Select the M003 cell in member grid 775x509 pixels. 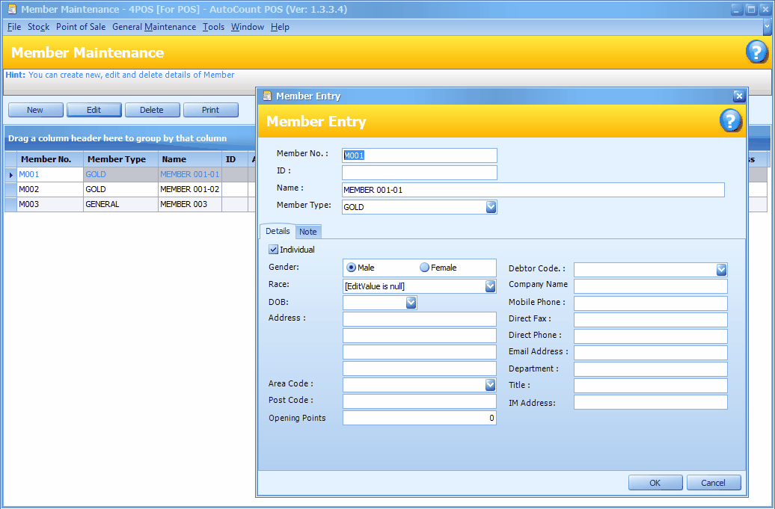(x=50, y=204)
